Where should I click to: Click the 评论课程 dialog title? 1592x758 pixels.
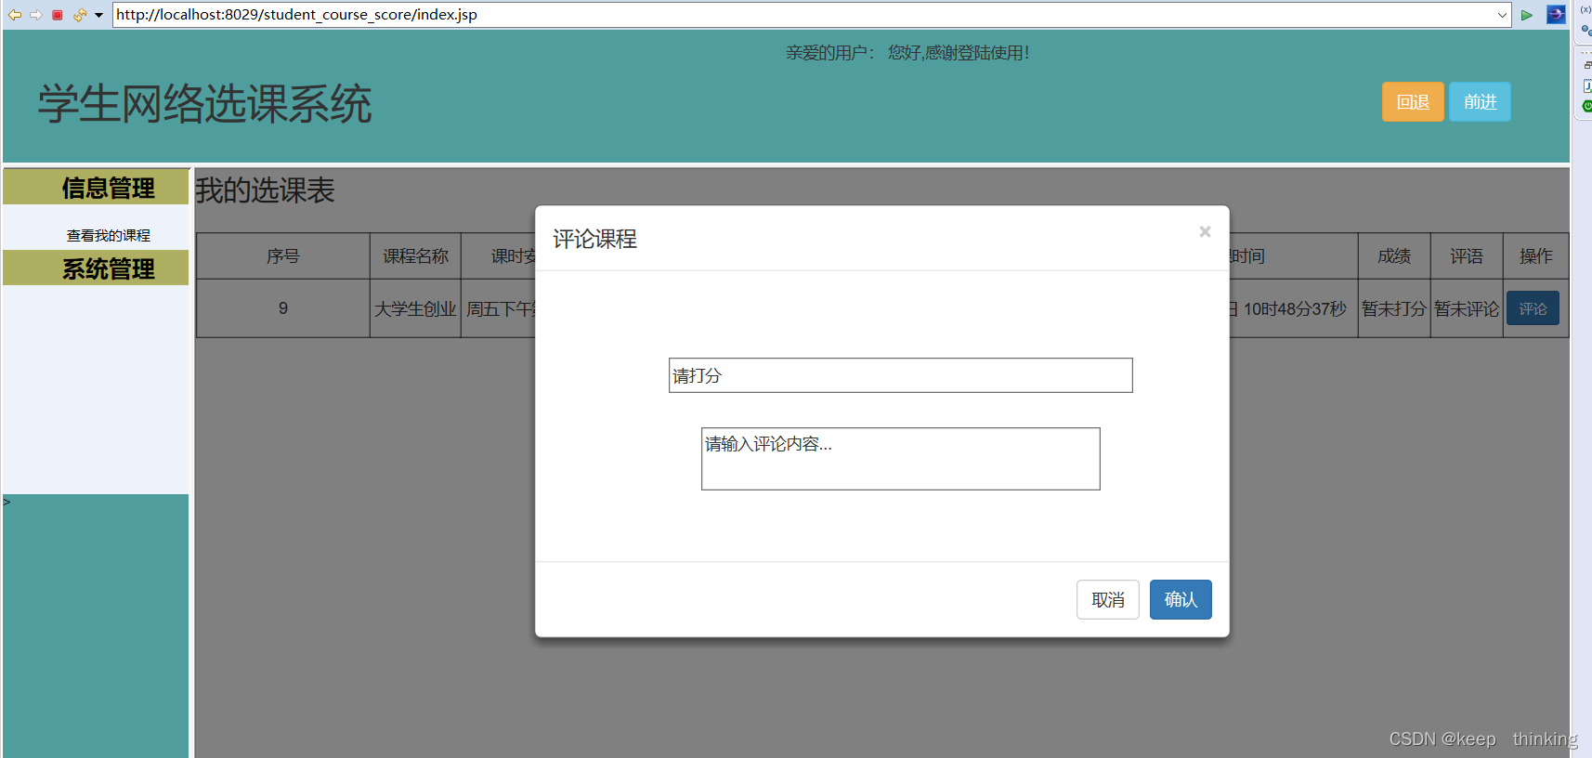(x=594, y=239)
